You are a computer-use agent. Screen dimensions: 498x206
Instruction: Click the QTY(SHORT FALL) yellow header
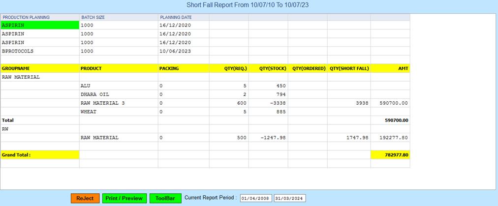tap(349, 68)
